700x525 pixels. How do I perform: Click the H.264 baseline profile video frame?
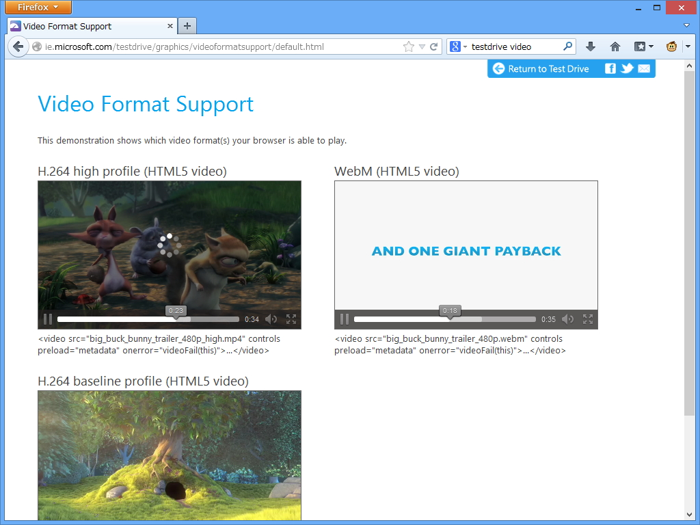pos(170,455)
